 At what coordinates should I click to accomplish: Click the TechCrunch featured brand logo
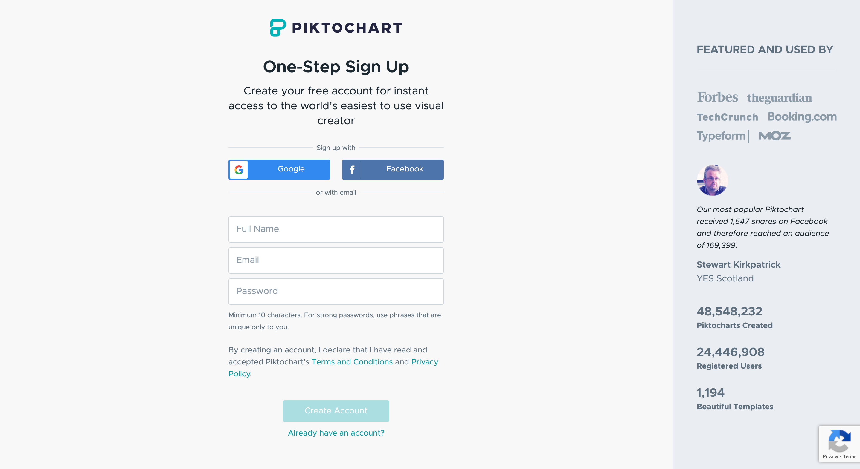click(x=727, y=117)
